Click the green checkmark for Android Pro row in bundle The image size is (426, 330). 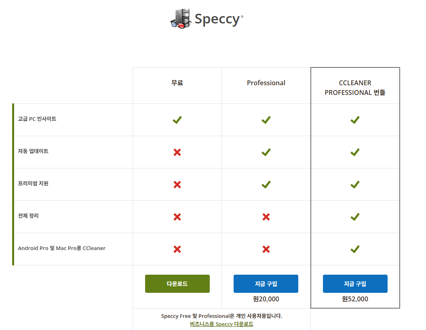pos(355,249)
